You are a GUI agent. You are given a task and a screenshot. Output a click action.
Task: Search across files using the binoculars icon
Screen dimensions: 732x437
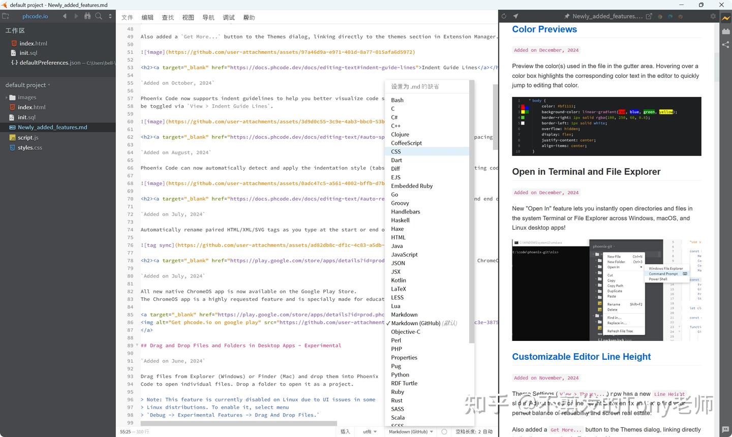pyautogui.click(x=87, y=16)
